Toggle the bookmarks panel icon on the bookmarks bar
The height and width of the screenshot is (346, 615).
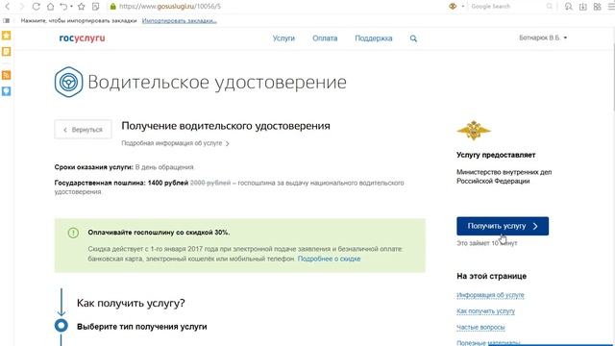(7, 20)
